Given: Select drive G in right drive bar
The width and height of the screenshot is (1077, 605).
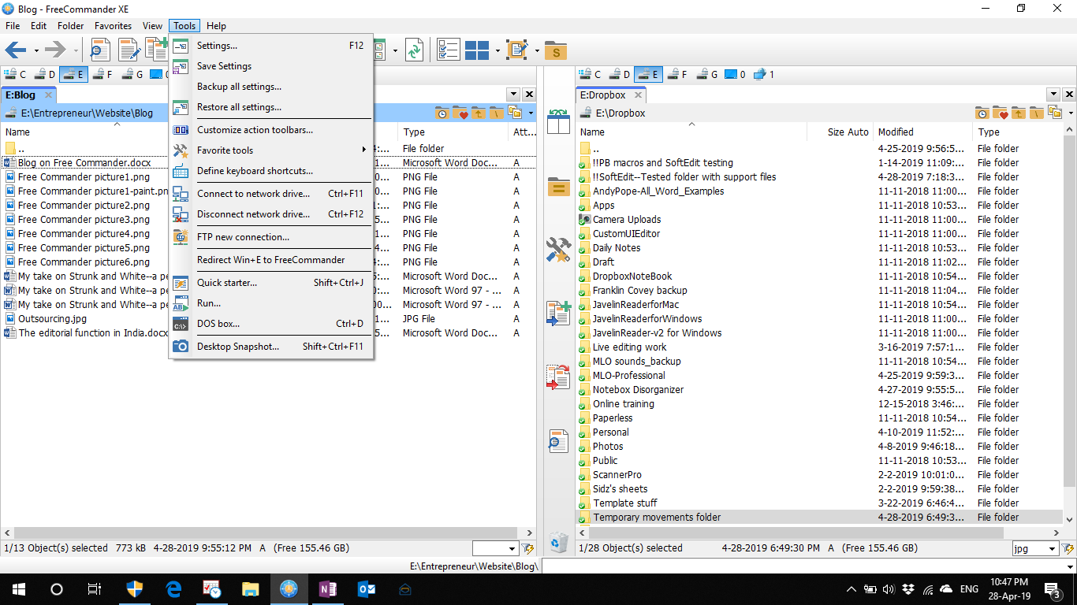Looking at the screenshot, I should point(707,74).
